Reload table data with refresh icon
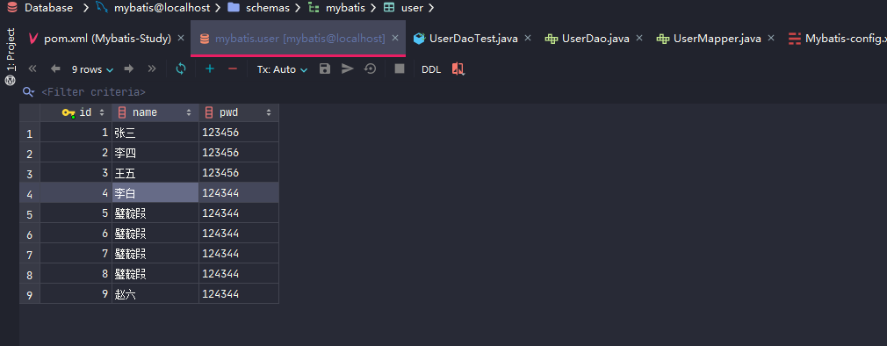The width and height of the screenshot is (887, 346). (x=181, y=69)
